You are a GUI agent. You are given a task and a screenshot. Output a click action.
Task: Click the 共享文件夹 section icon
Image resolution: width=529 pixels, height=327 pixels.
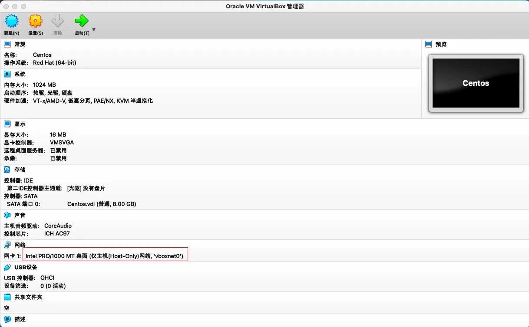(6, 297)
